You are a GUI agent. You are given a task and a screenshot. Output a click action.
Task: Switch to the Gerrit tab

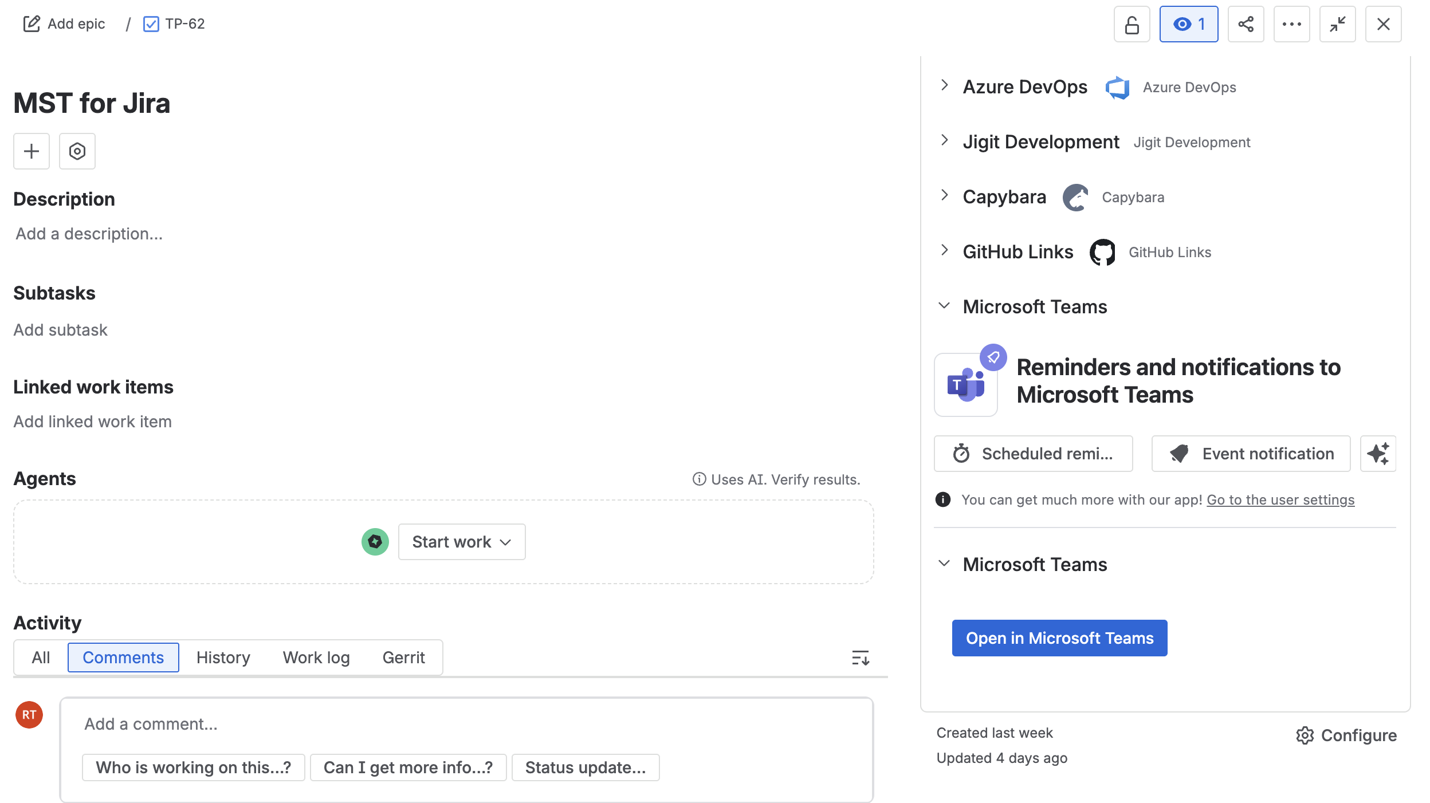coord(404,658)
